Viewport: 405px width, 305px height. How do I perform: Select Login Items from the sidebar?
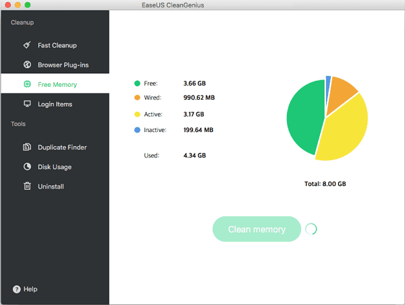55,104
